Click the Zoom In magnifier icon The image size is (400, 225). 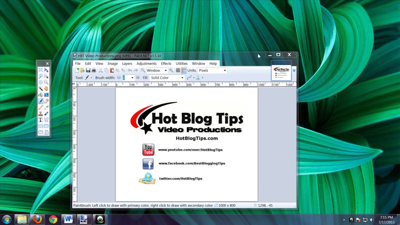pos(171,70)
